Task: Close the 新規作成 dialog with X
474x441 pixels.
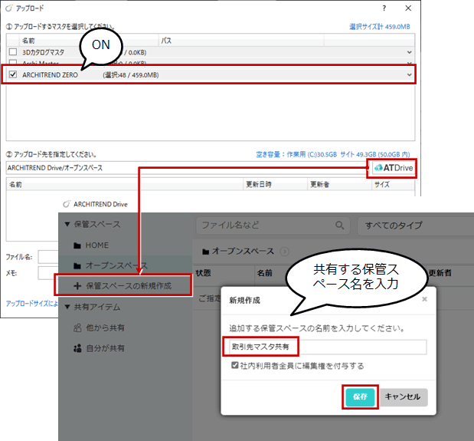Action: coord(424,299)
